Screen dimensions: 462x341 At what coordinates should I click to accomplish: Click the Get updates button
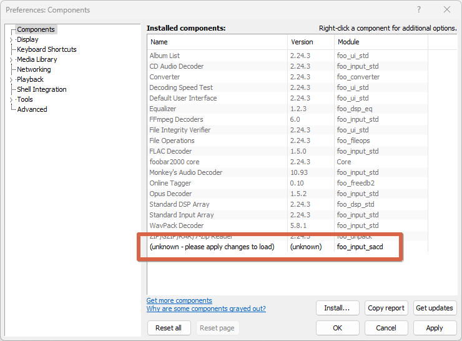point(435,308)
